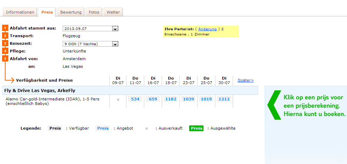Click the Änderung link for party size
Screen dimensions: 347x164
click(207, 29)
